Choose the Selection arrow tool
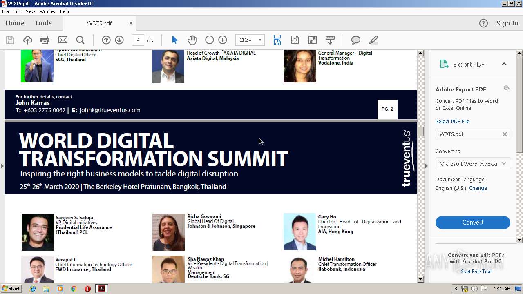Viewport: 523px width, 294px height. [x=175, y=40]
